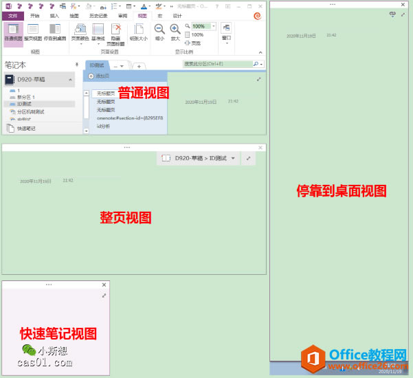
Task: Collapse the ribbon with the chevron
Action: click(260, 52)
